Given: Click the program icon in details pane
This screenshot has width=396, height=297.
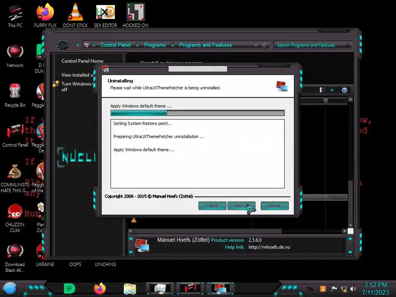Looking at the screenshot, I should pos(142,245).
